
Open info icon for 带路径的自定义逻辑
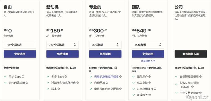coord(120,89)
